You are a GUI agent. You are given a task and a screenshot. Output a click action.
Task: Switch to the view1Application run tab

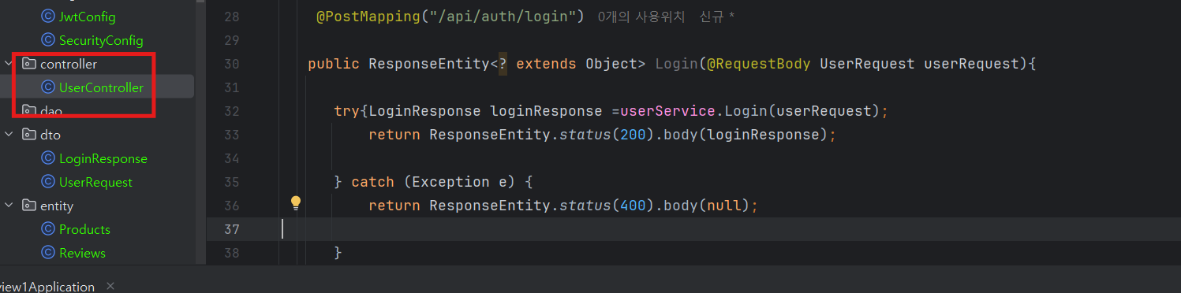pos(47,287)
